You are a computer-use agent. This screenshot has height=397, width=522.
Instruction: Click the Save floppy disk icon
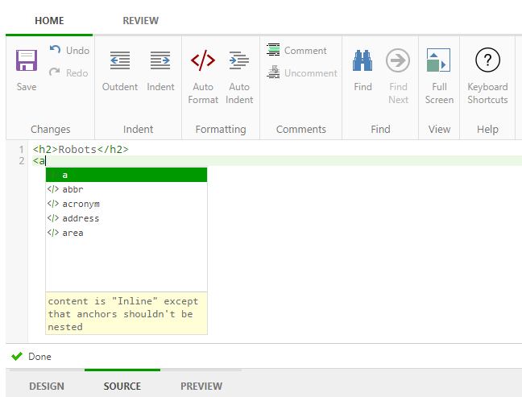pos(27,60)
